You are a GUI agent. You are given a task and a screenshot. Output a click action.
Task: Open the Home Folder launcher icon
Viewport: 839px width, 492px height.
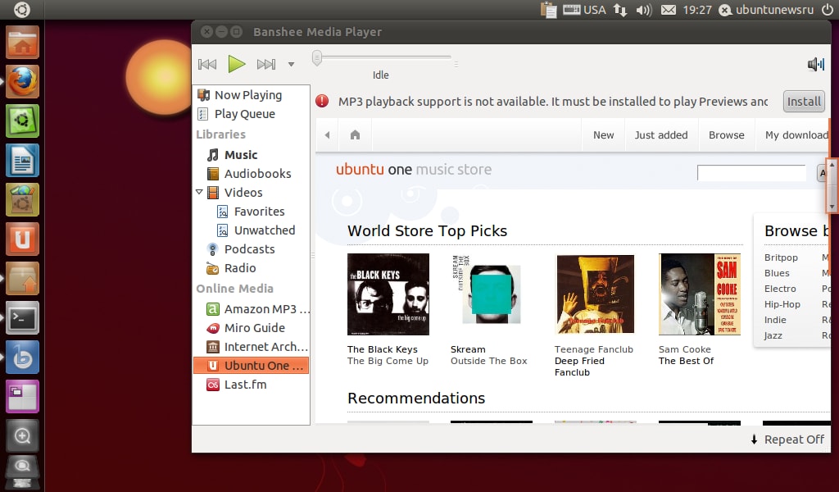22,43
